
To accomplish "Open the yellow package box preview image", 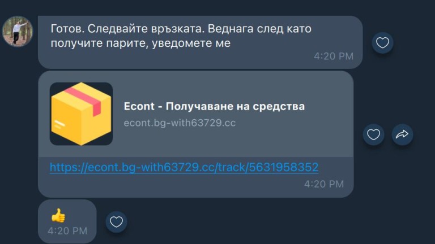I will 81,114.
